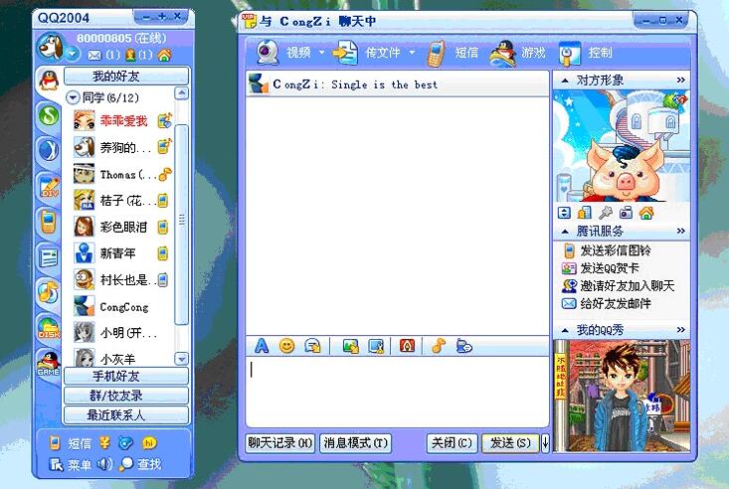
Task: Open 游戏 penguin games icon
Action: click(x=503, y=53)
